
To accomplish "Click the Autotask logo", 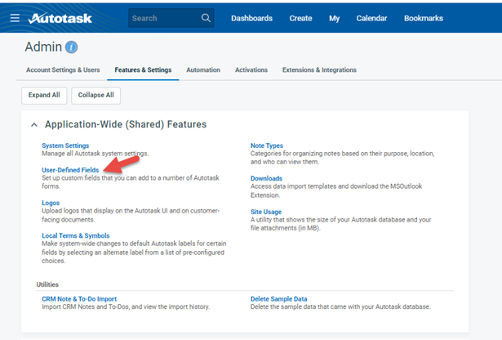I will click(x=60, y=18).
